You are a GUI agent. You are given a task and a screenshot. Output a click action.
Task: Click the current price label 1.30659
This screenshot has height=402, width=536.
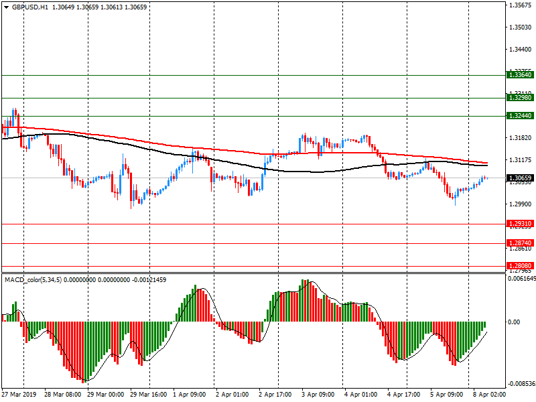[520, 178]
